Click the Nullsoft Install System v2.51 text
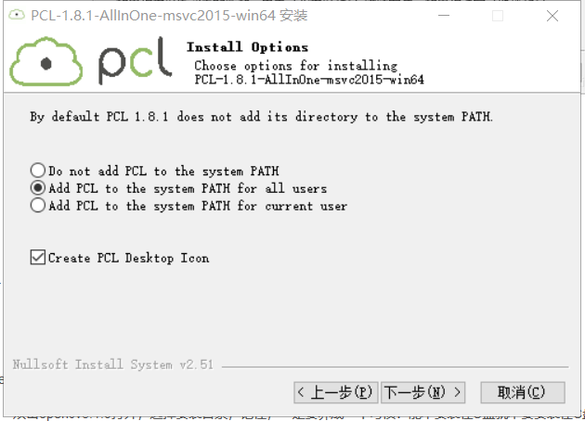Viewport: 585px width, 421px height. (x=113, y=364)
